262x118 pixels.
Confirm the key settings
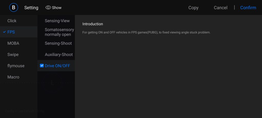(248, 8)
